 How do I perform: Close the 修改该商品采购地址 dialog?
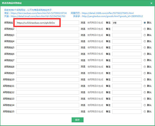pyautogui.click(x=151, y=3)
